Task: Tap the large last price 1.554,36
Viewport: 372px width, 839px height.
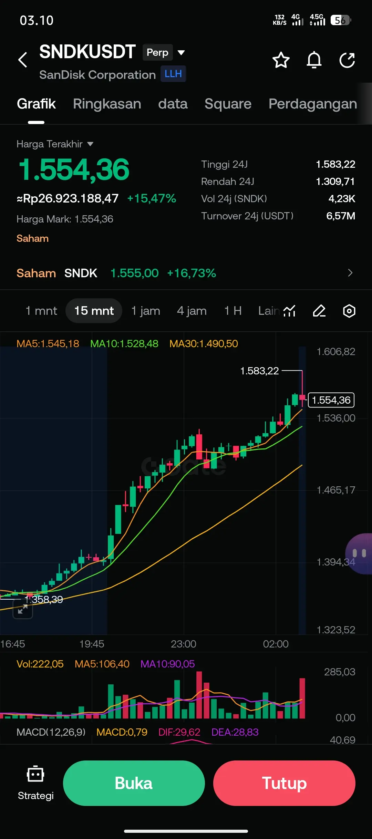Action: pyautogui.click(x=74, y=169)
